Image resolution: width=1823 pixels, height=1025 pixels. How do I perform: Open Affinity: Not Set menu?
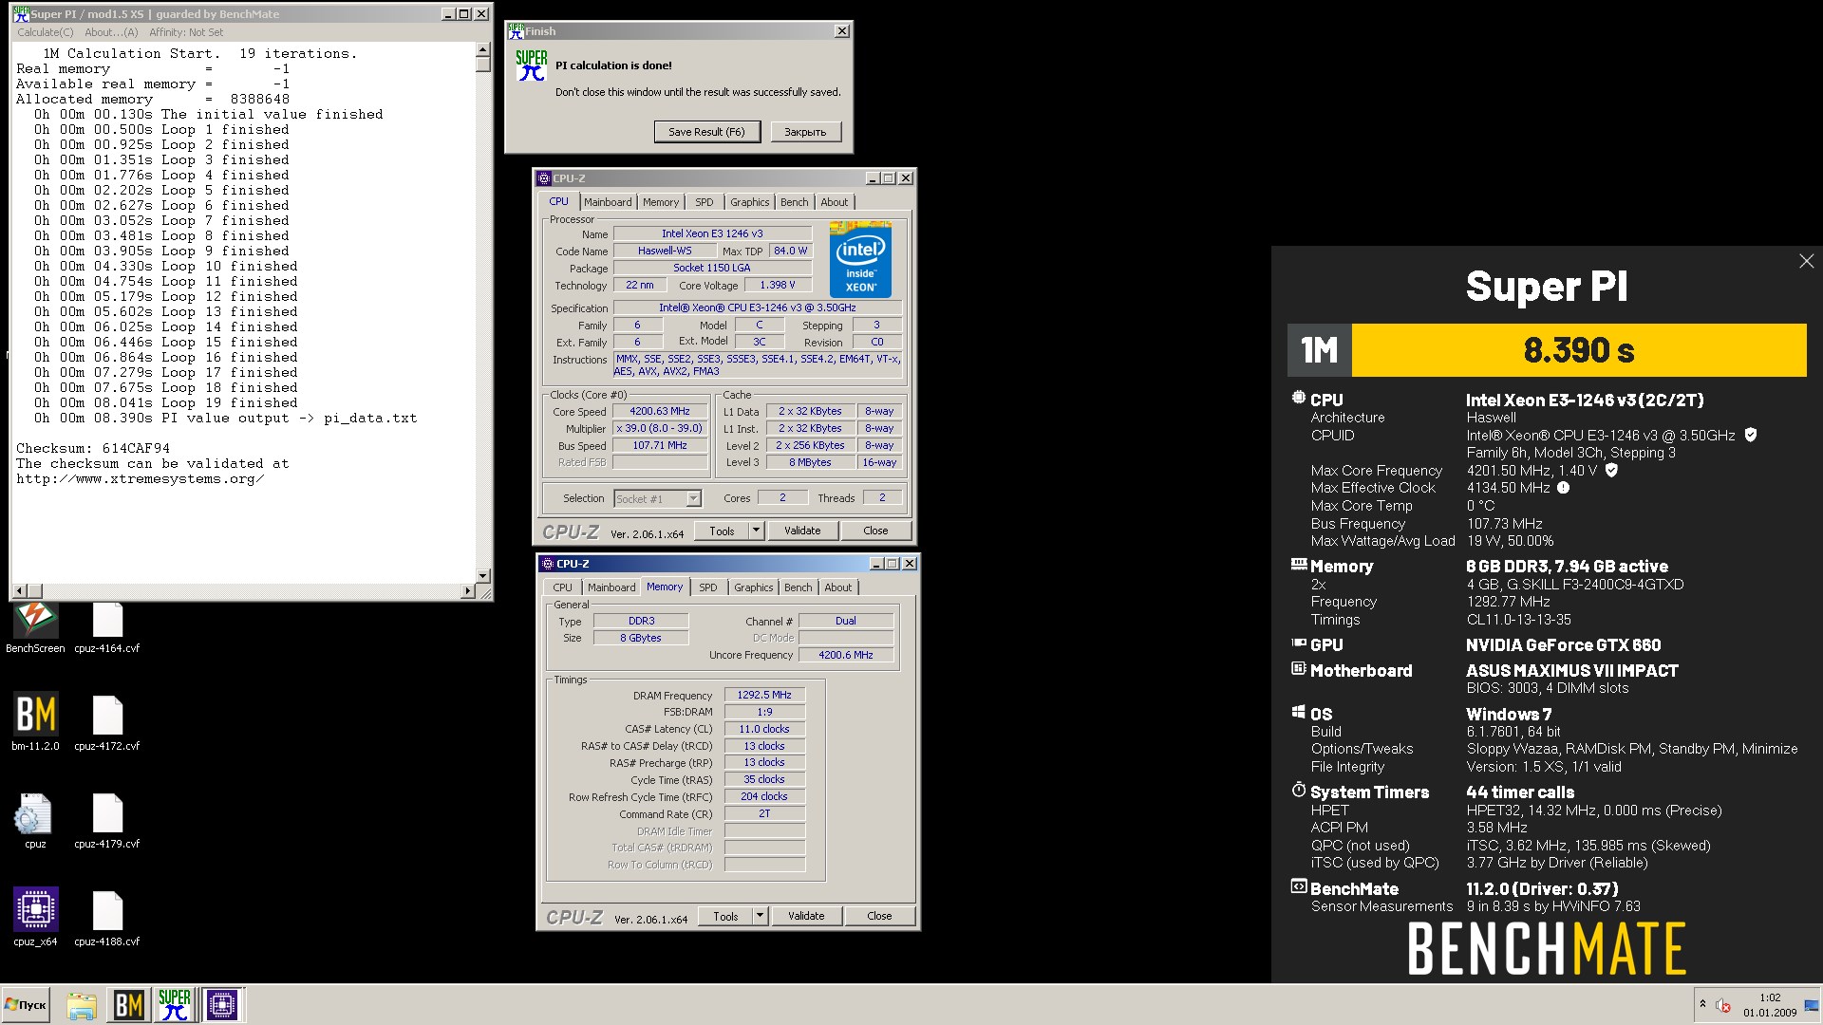tap(186, 32)
